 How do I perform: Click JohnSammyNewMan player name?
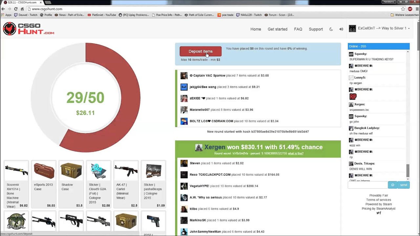[205, 232]
